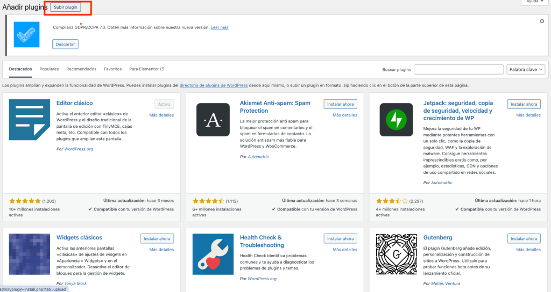The height and width of the screenshot is (292, 551).
Task: Switch to the Destacados tab
Action: [20, 69]
